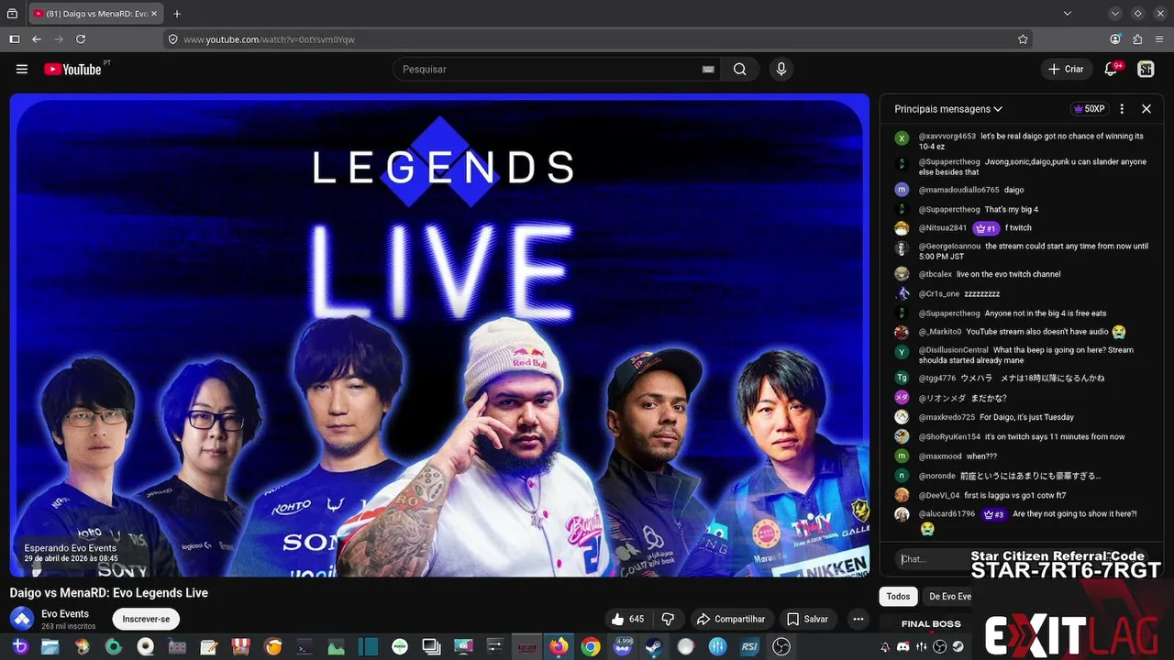Click the @maxkredo725 chat message
The image size is (1174, 660).
(x=1022, y=417)
